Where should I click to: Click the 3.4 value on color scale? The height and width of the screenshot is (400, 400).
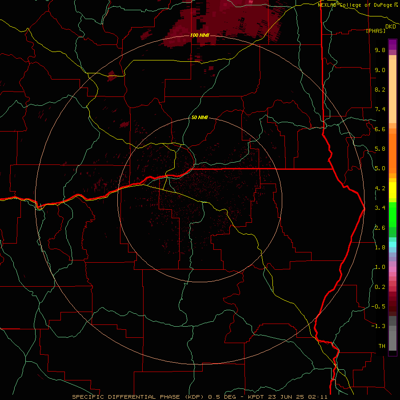point(380,208)
